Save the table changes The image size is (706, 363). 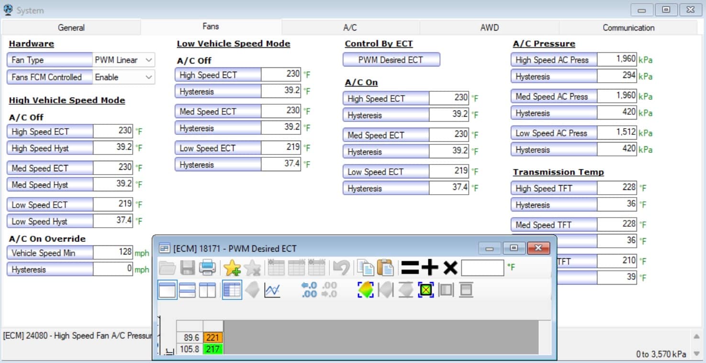click(187, 268)
